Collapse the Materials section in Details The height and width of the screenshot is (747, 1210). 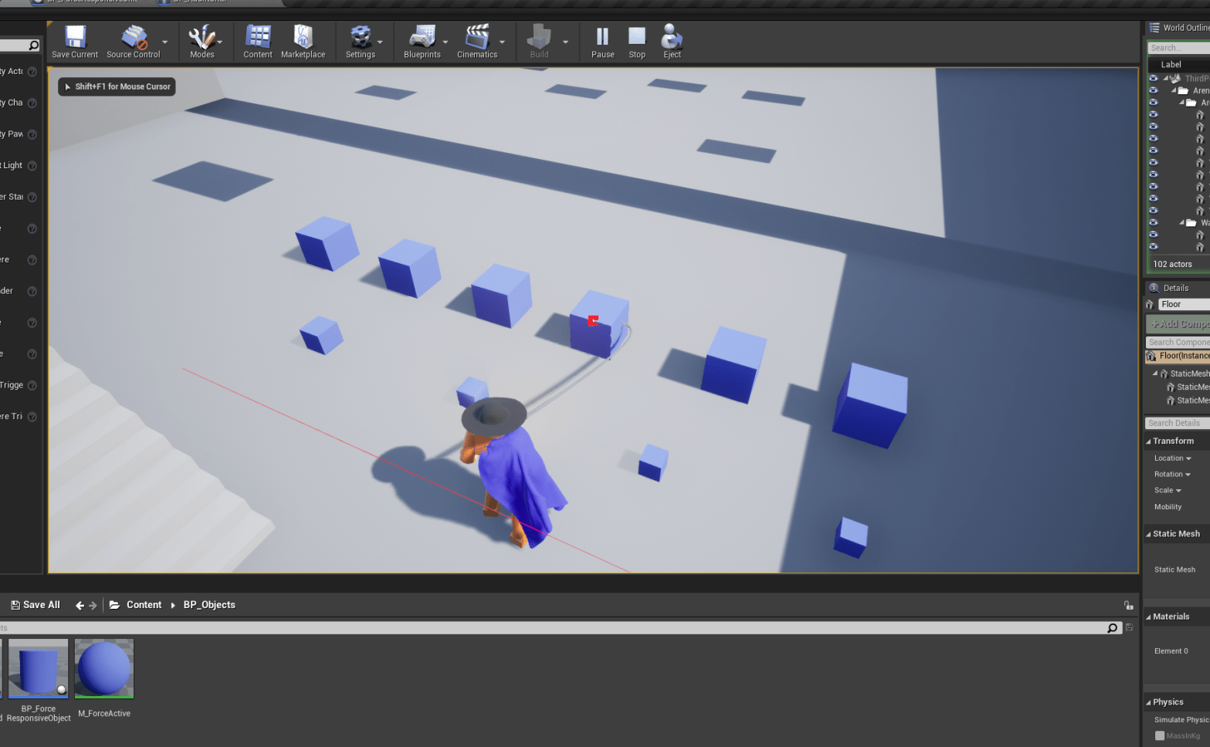click(1148, 617)
